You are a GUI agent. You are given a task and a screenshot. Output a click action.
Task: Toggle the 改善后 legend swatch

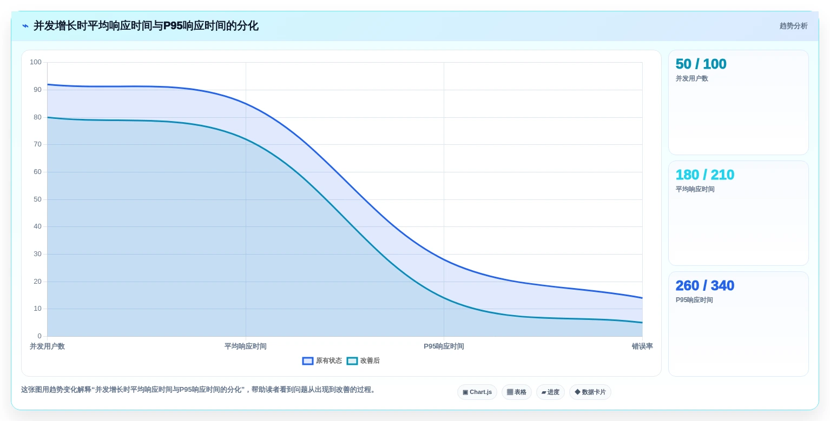[x=352, y=361]
